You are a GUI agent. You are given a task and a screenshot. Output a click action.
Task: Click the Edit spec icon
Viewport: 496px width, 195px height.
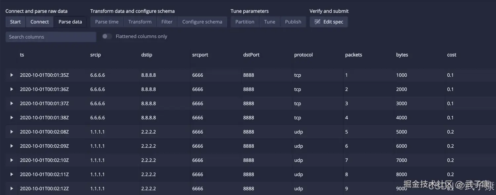click(317, 22)
